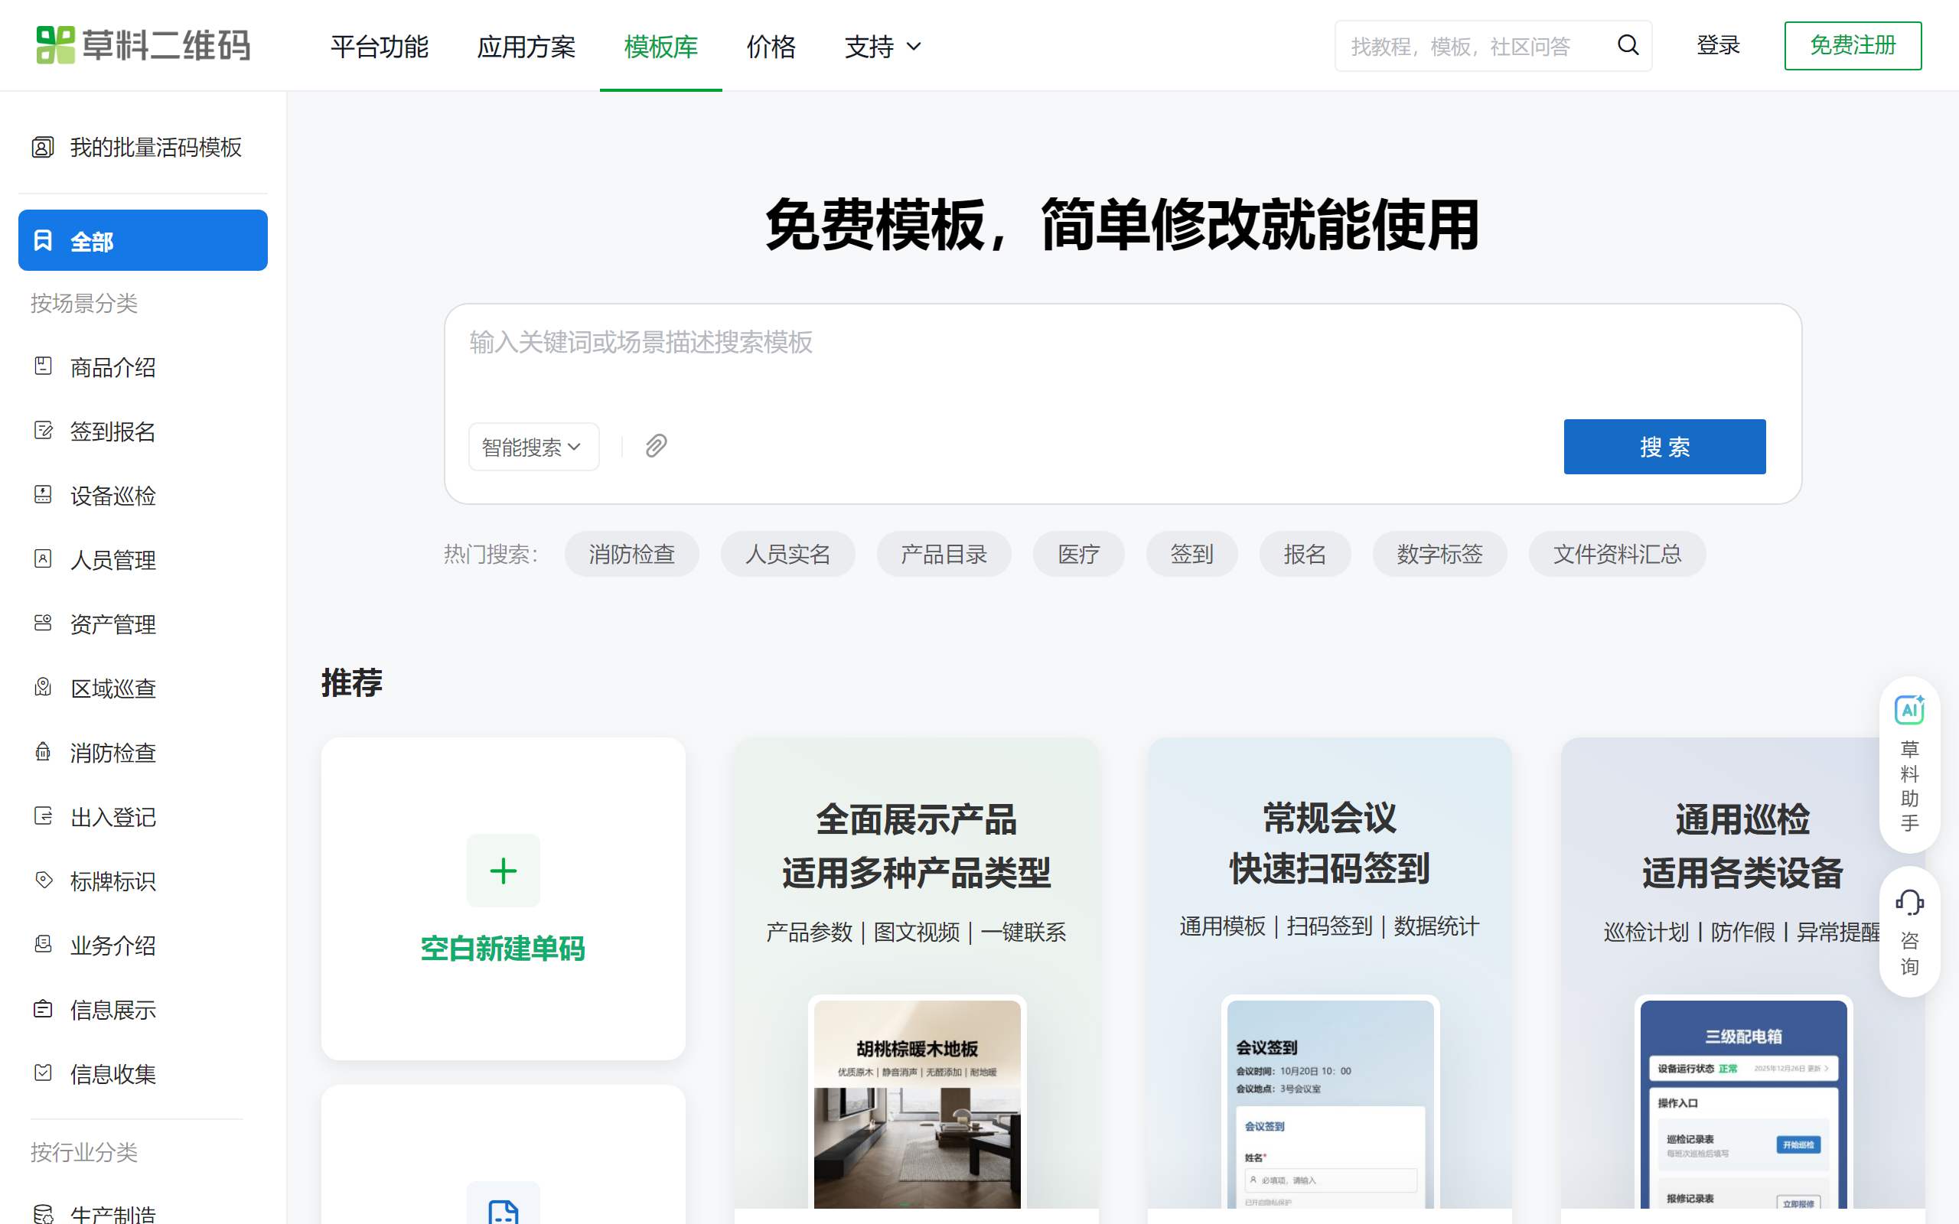This screenshot has width=1959, height=1224.
Task: Click the 人员实名 hot search tag
Action: (x=787, y=555)
